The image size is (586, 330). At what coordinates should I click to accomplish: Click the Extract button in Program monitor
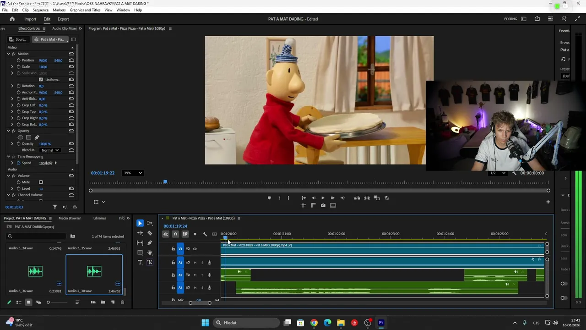(367, 198)
